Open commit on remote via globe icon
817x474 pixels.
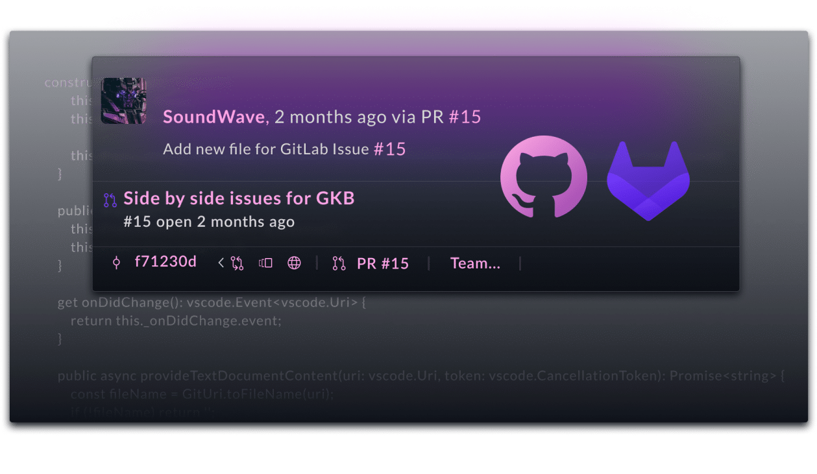click(x=294, y=263)
